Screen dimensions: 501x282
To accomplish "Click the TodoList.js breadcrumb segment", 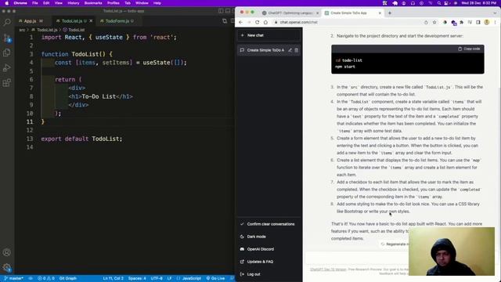I will coord(45,30).
